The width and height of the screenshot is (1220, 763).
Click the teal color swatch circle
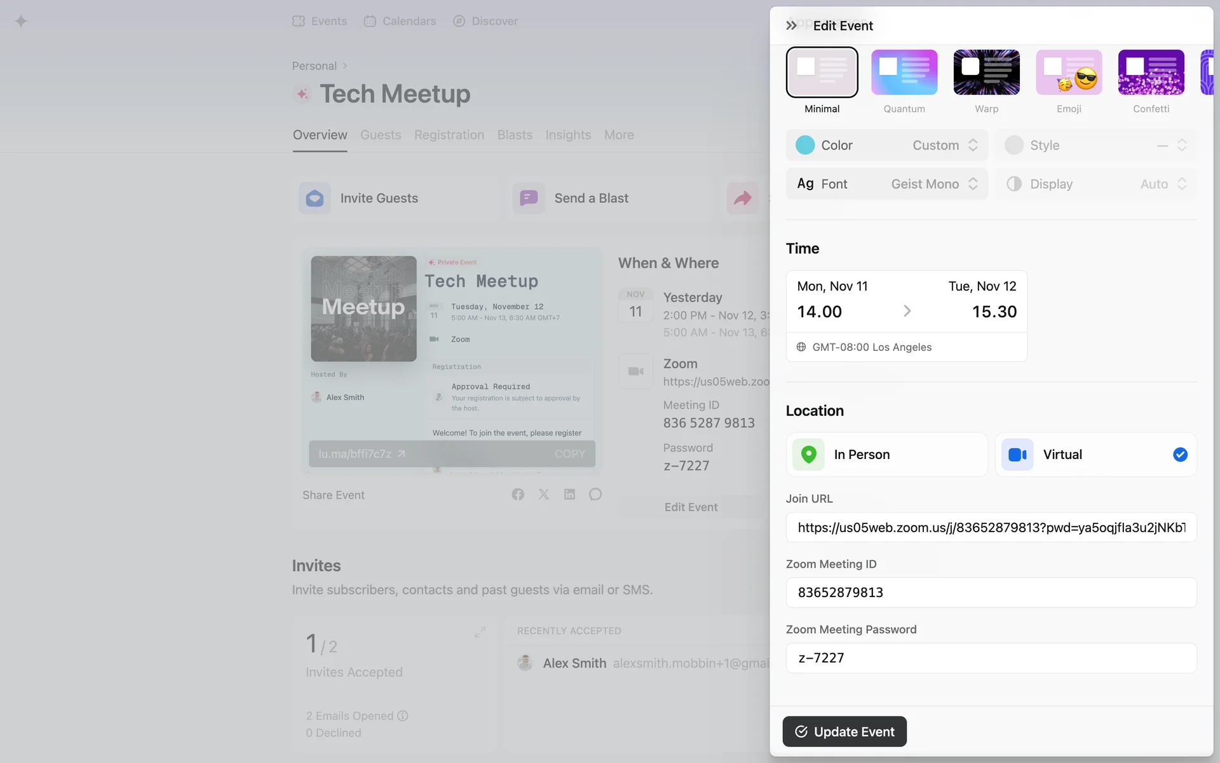805,146
